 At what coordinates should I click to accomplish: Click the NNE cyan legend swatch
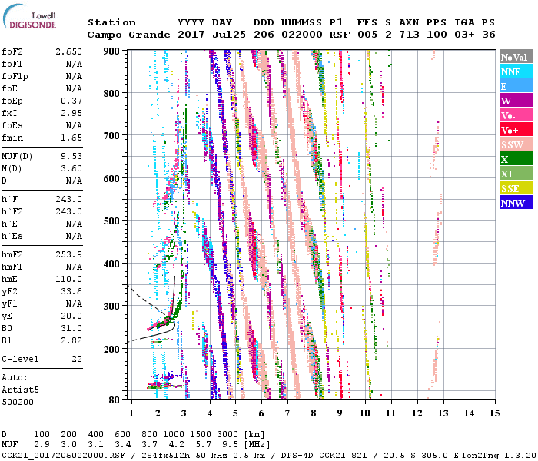[x=515, y=71]
